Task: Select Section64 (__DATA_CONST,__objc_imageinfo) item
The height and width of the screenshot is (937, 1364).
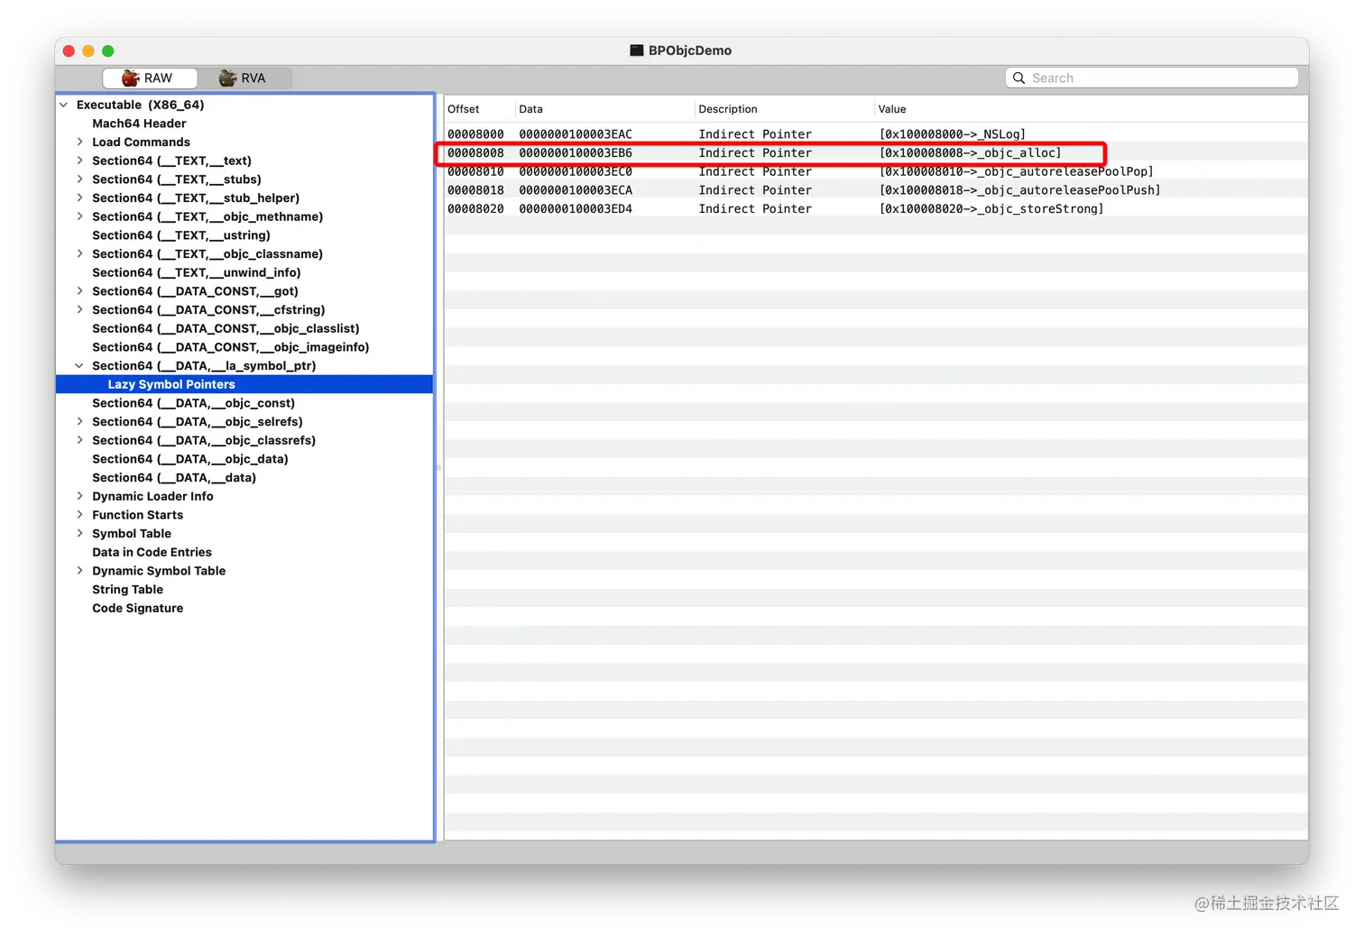Action: pos(231,347)
